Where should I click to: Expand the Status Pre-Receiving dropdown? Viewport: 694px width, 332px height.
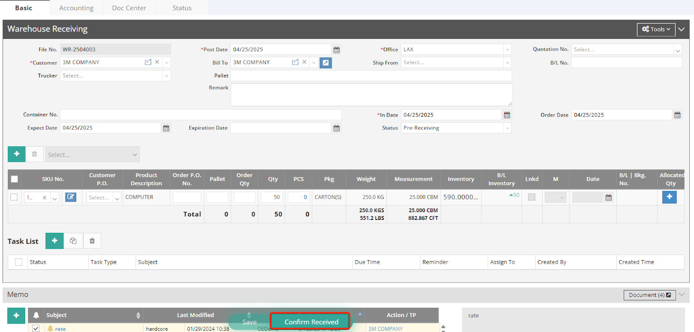[507, 128]
